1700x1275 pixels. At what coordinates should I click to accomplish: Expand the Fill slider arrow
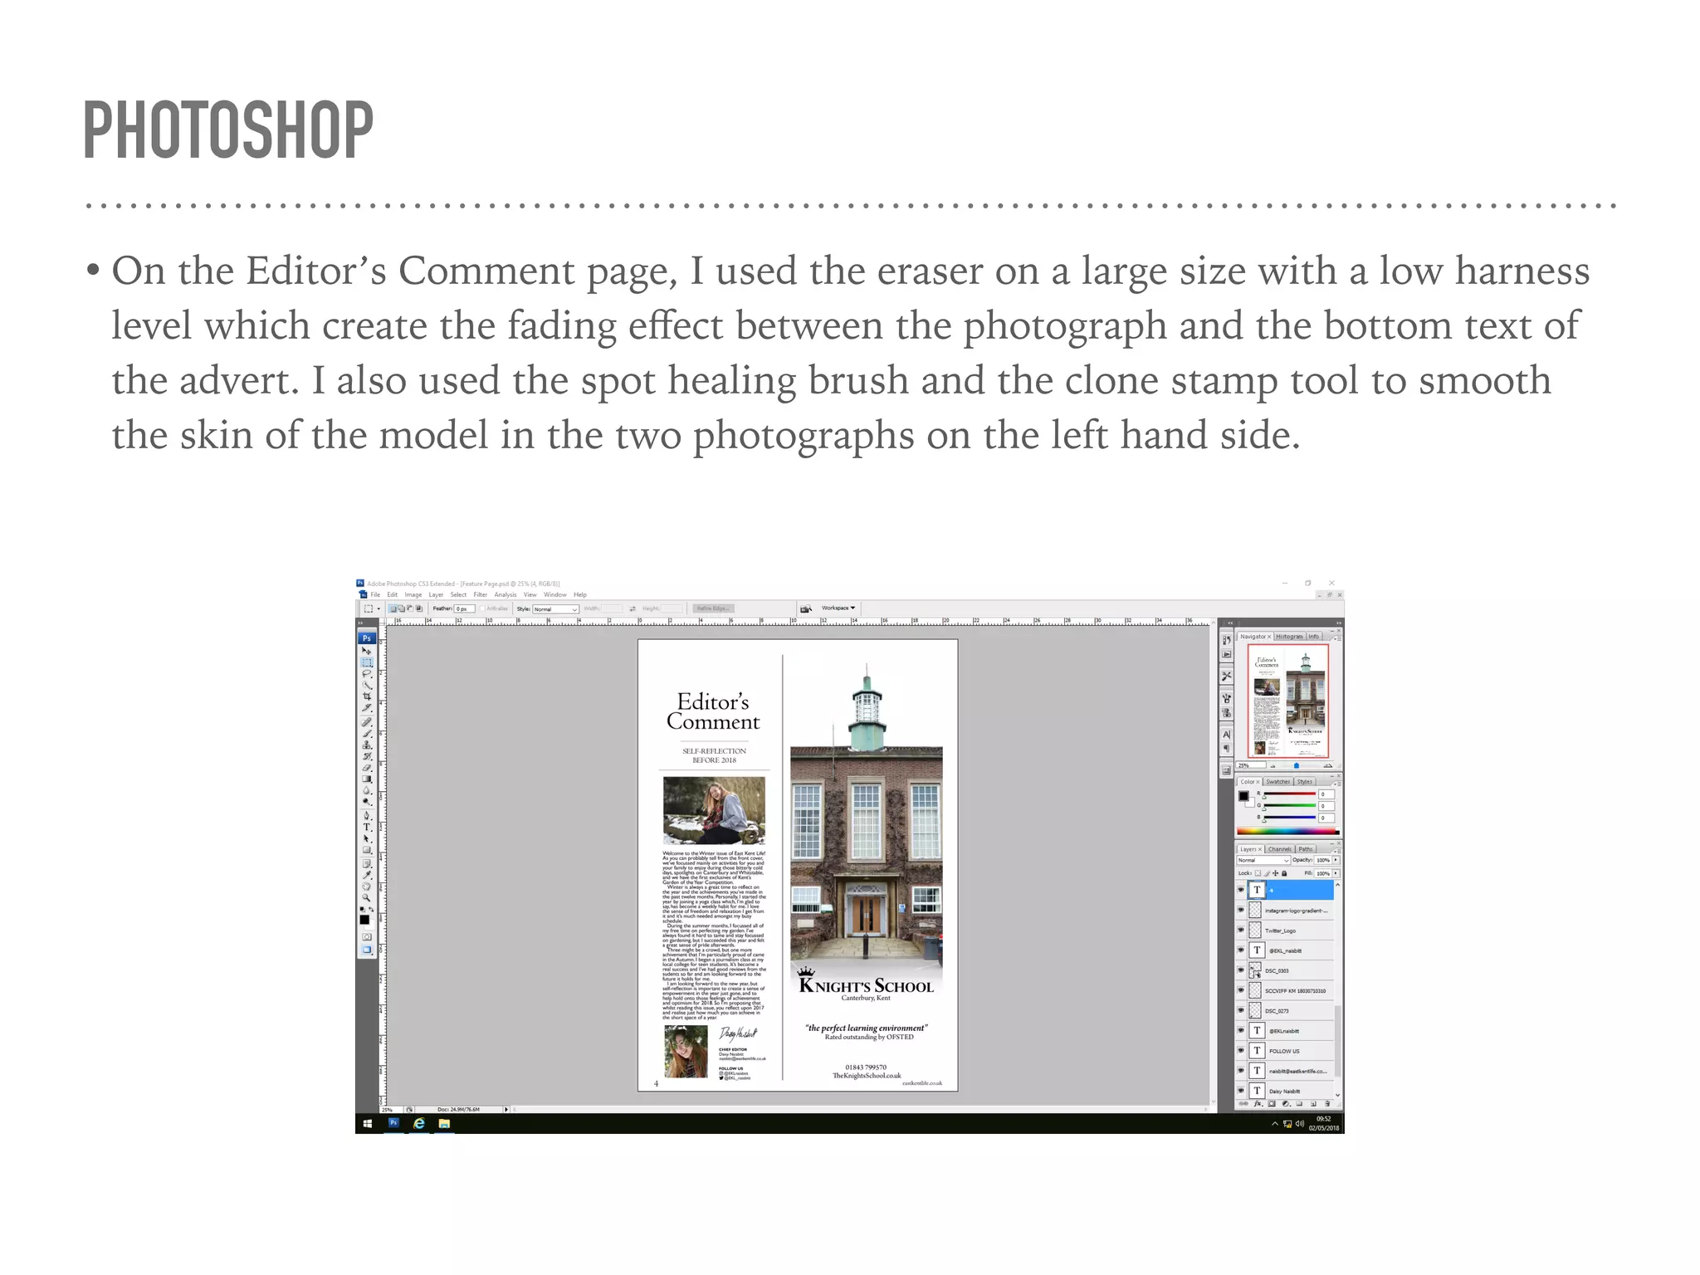(1336, 873)
